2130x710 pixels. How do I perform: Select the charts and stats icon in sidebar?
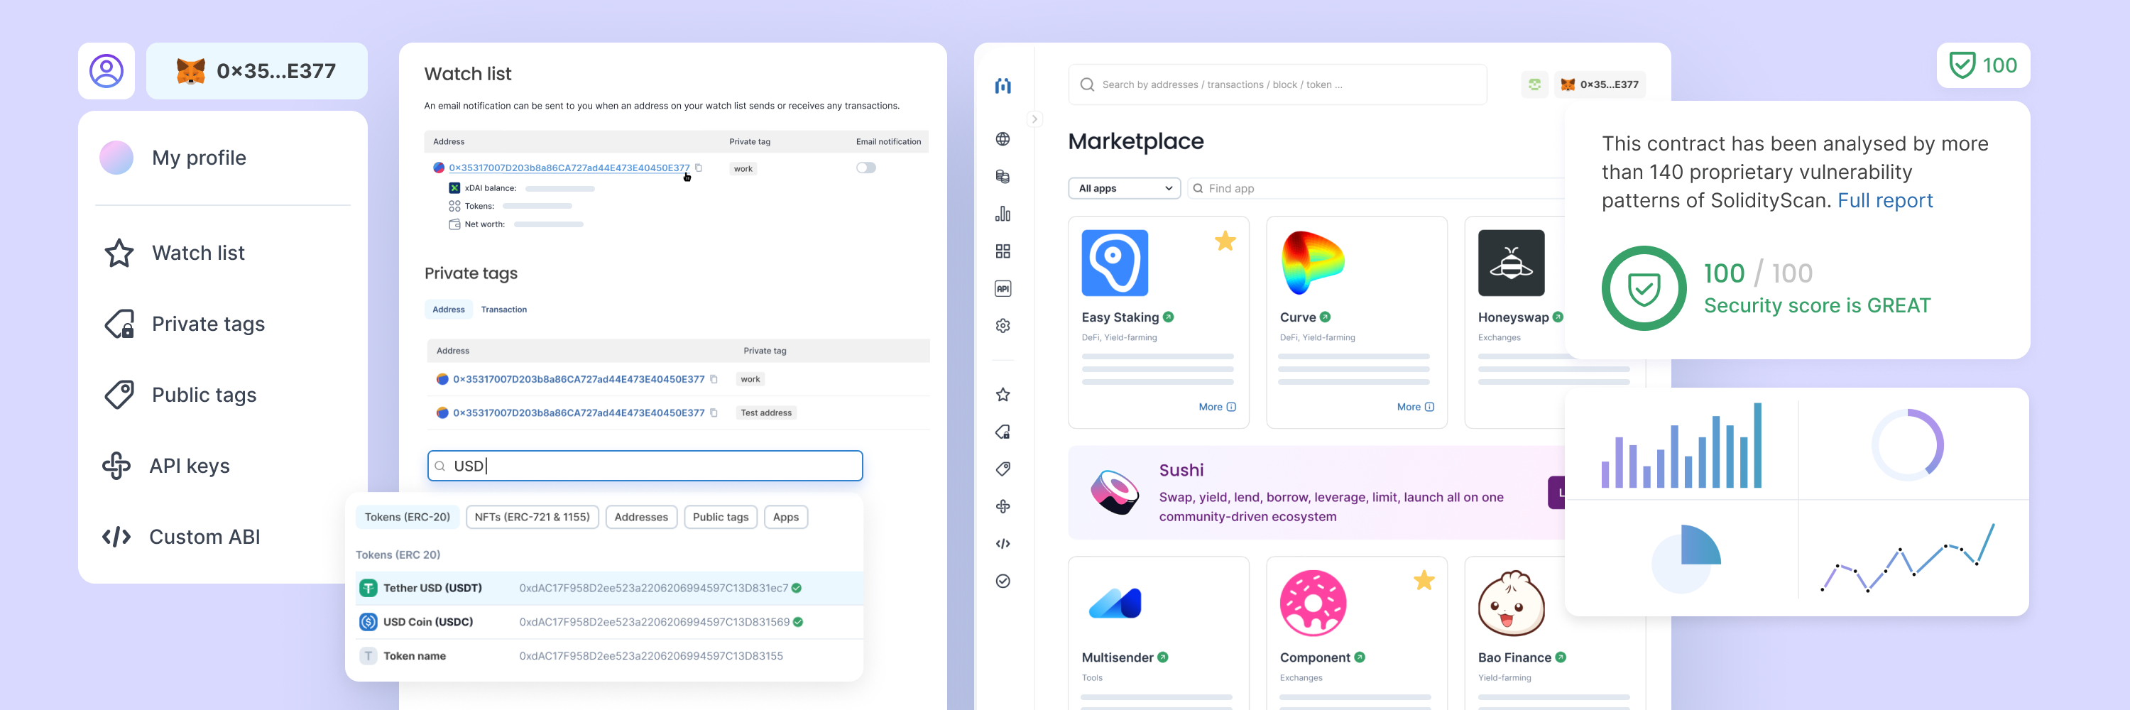pos(1003,213)
